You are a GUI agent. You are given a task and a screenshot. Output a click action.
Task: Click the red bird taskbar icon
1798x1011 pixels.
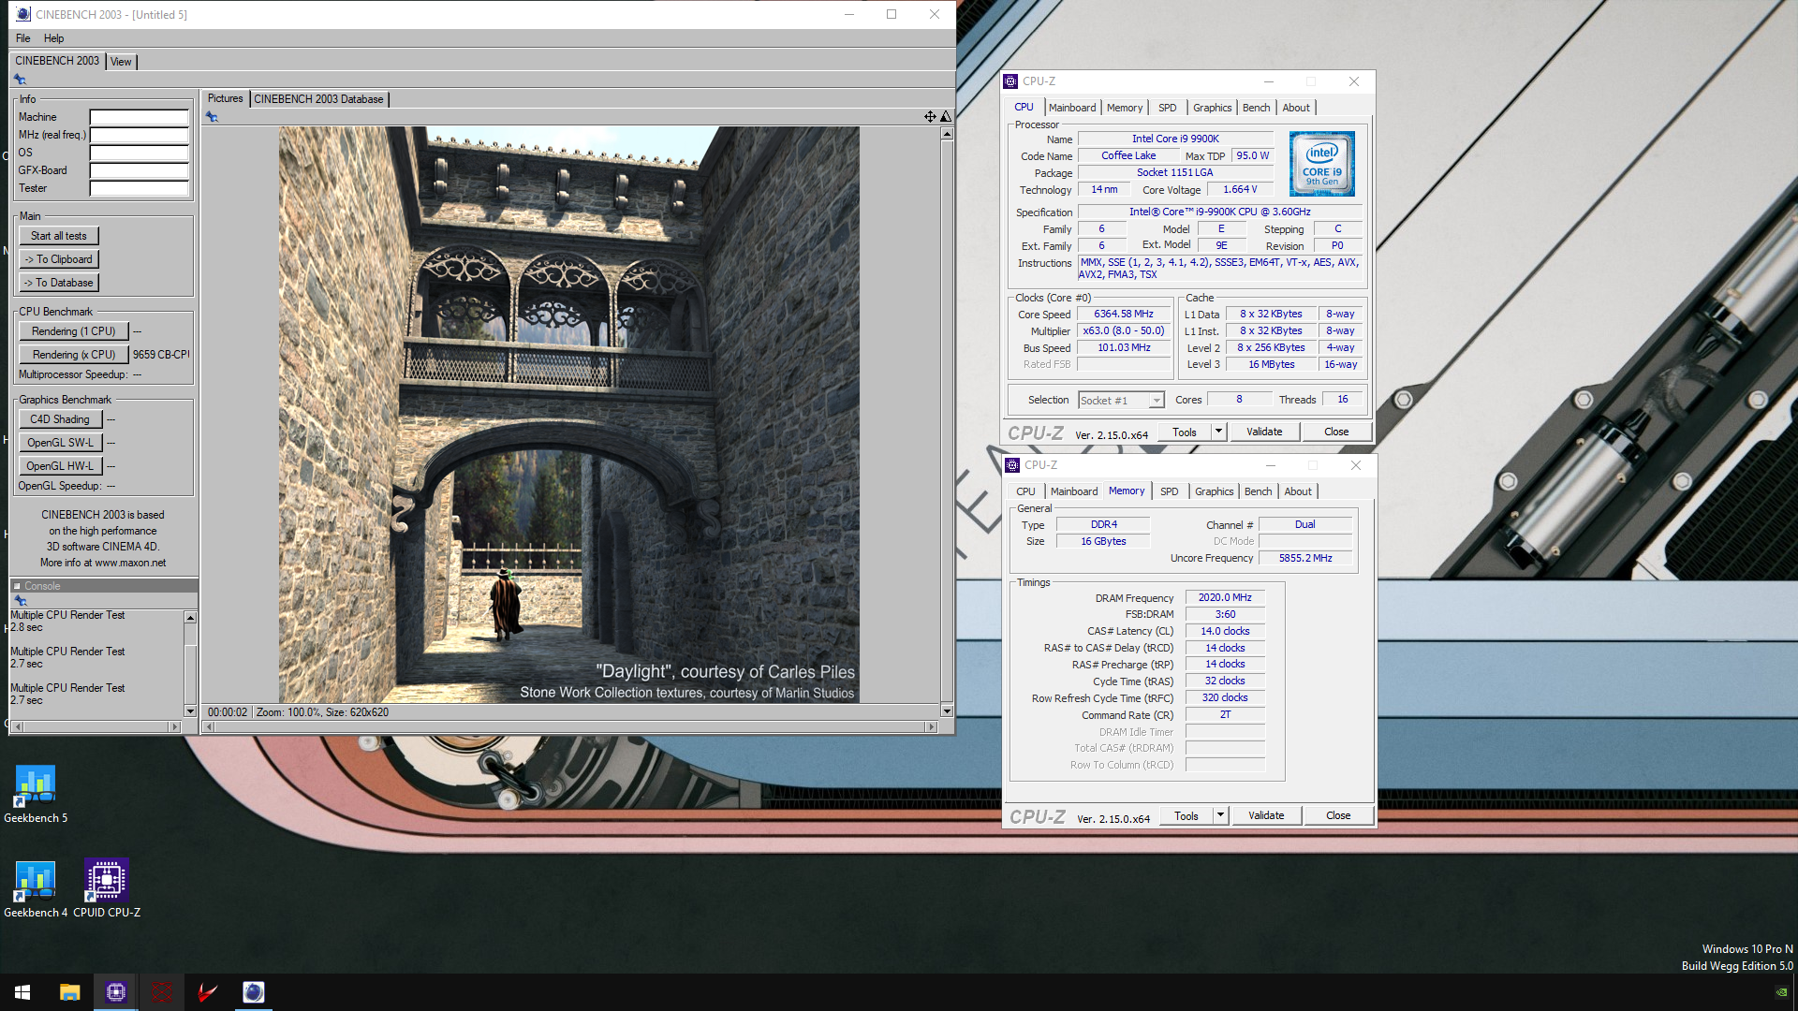pos(208,992)
